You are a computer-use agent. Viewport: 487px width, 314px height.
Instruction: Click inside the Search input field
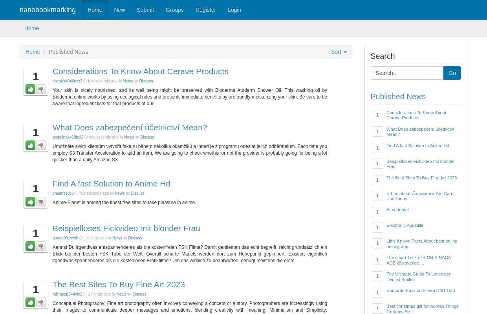coord(407,73)
